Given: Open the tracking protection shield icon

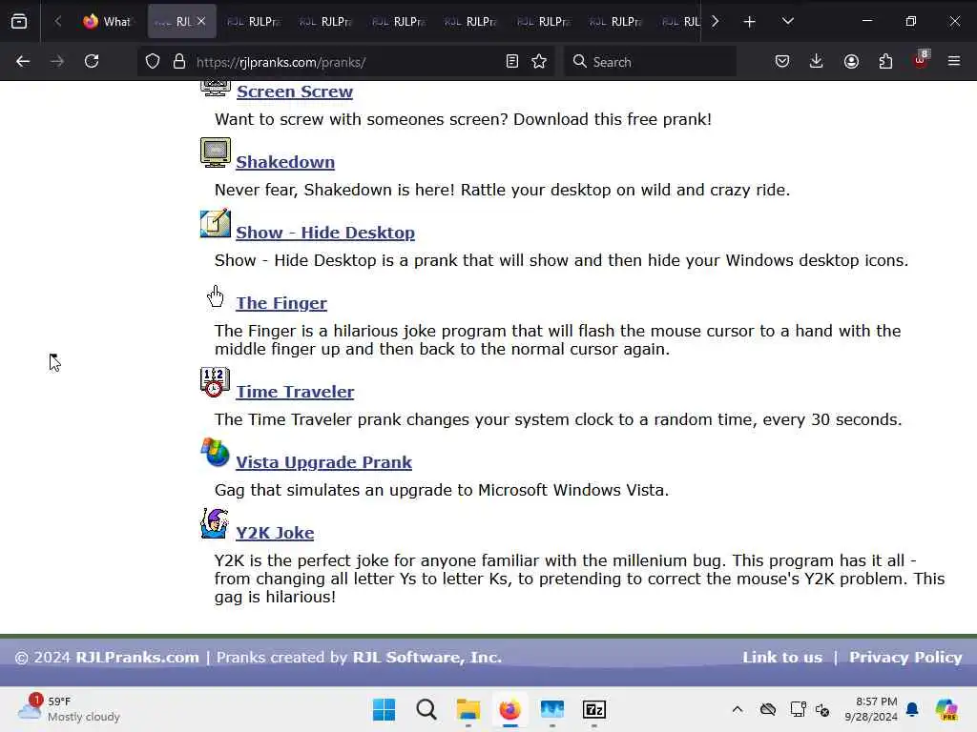Looking at the screenshot, I should click(153, 62).
